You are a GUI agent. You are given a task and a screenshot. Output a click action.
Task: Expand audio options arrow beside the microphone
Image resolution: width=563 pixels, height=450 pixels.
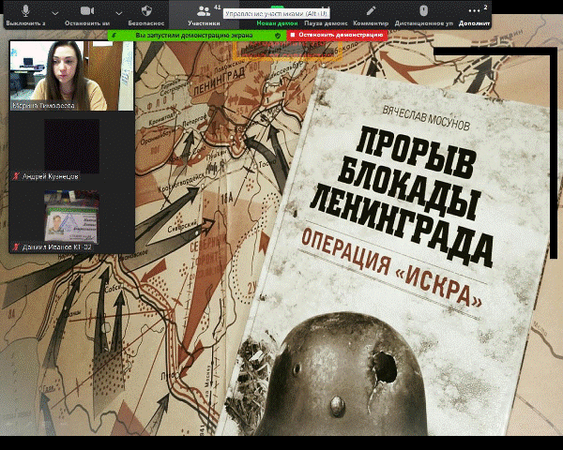[x=53, y=11]
